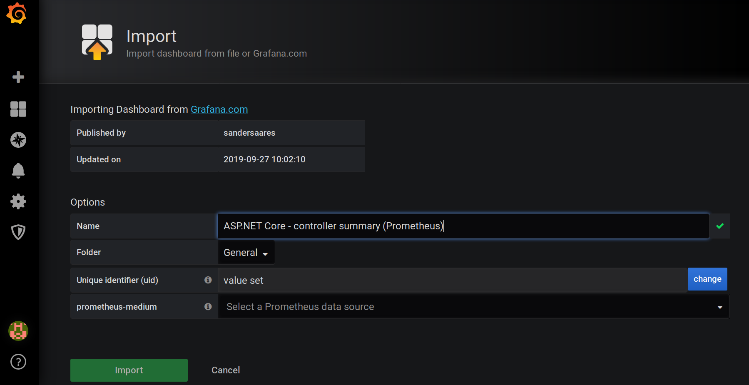Click the 'Unique identifier (uid)' label
749x385 pixels.
tap(117, 280)
